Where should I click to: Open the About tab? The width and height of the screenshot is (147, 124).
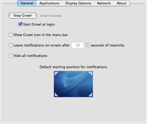tap(121, 3)
